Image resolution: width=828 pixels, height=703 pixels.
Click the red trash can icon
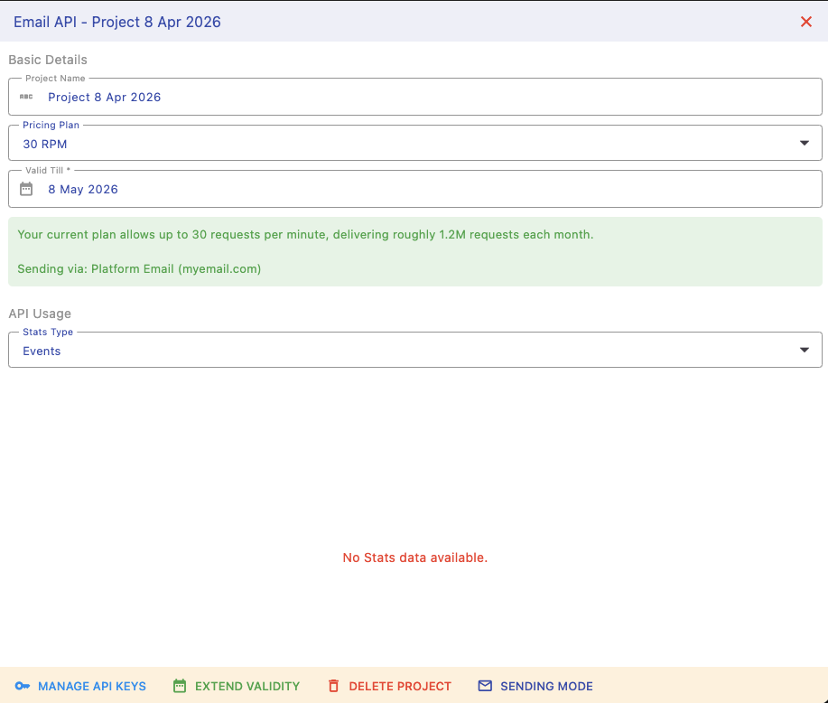(334, 686)
